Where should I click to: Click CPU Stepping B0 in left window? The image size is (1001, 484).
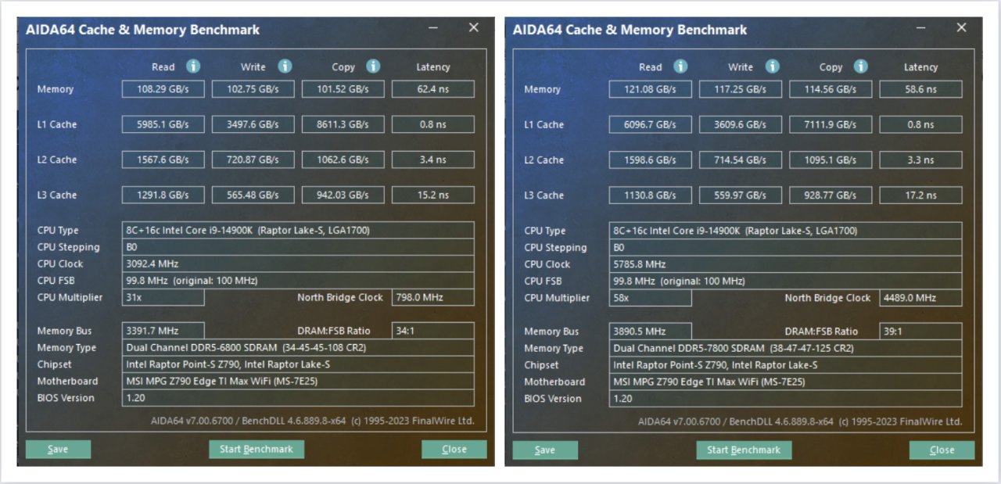click(x=298, y=247)
